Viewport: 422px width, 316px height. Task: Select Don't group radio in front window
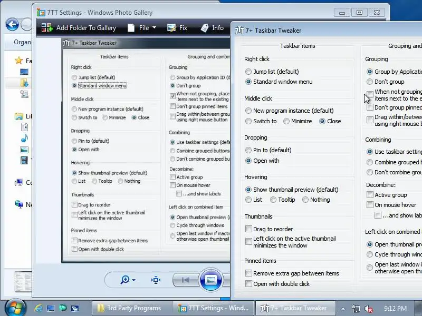(370, 82)
